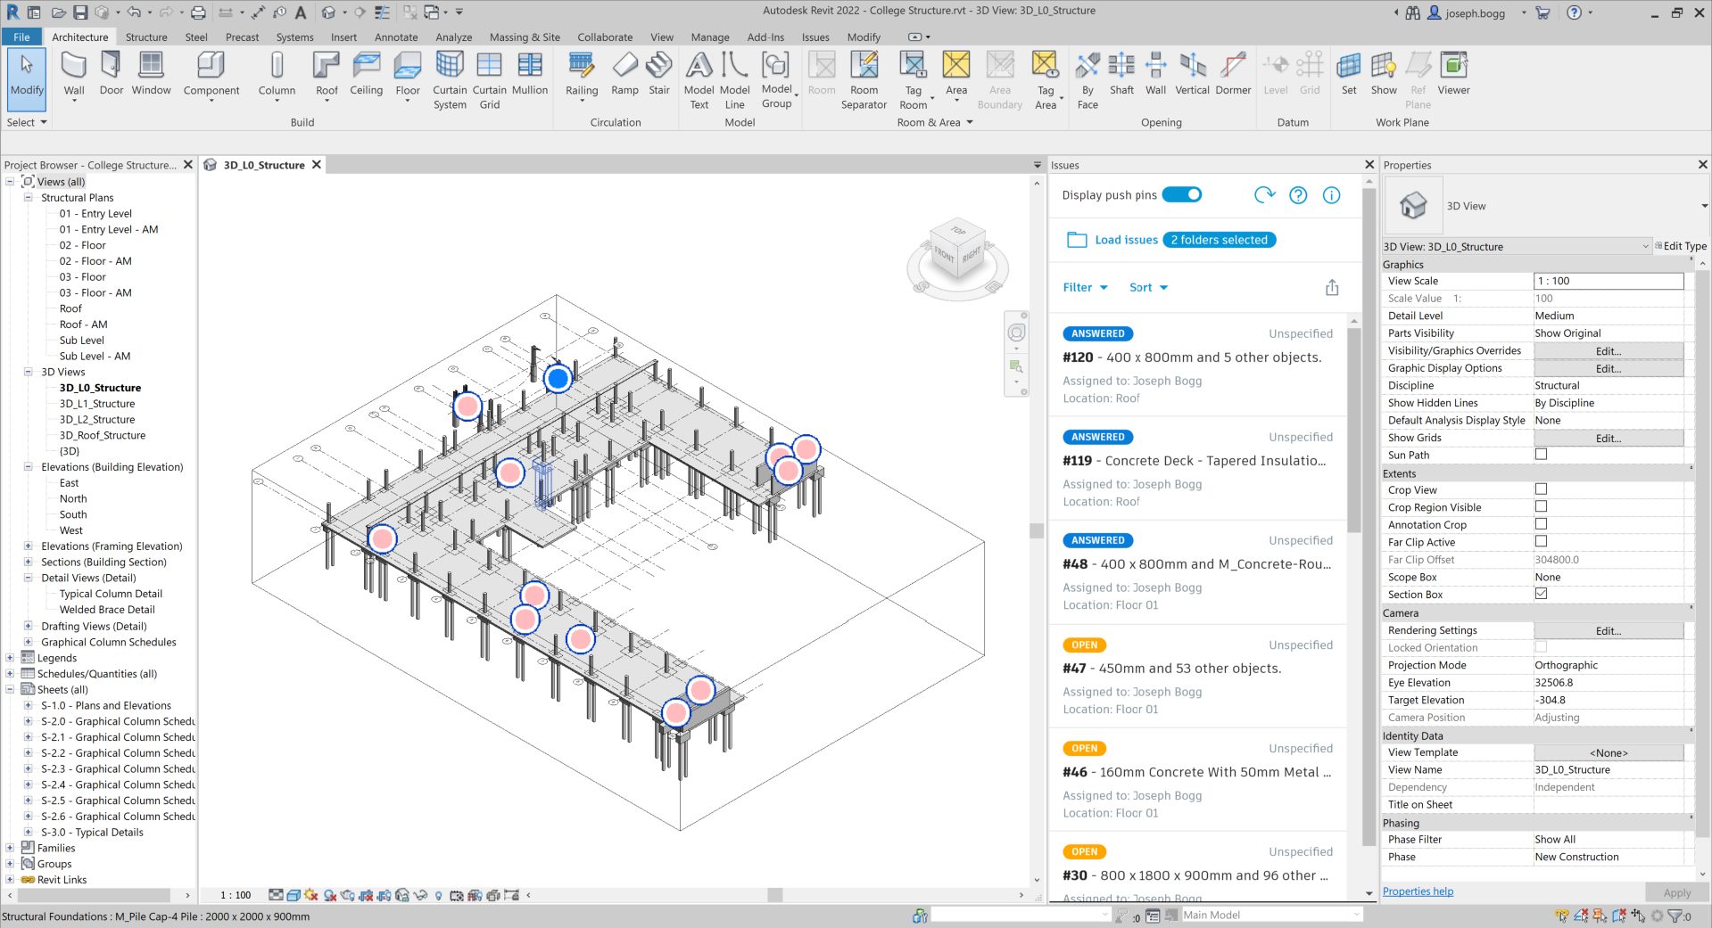The height and width of the screenshot is (928, 1712).
Task: Switch to the Structure ribbon tab
Action: [x=146, y=37]
